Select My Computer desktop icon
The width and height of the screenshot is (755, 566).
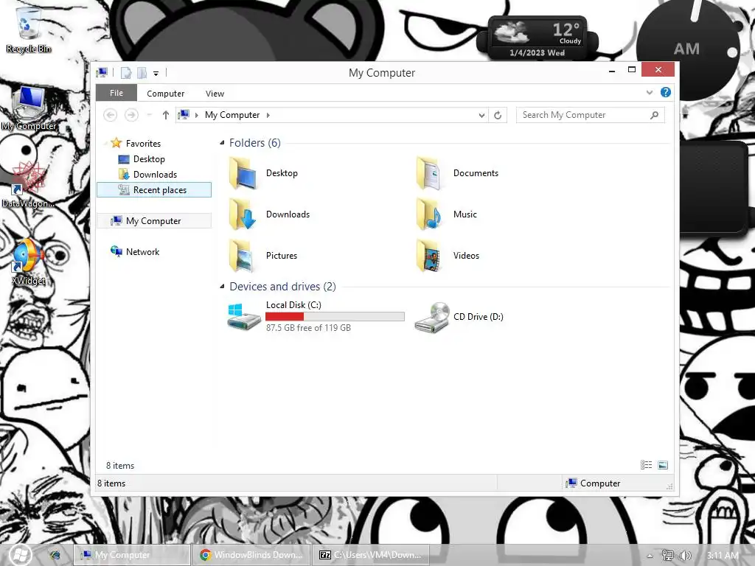[29, 108]
